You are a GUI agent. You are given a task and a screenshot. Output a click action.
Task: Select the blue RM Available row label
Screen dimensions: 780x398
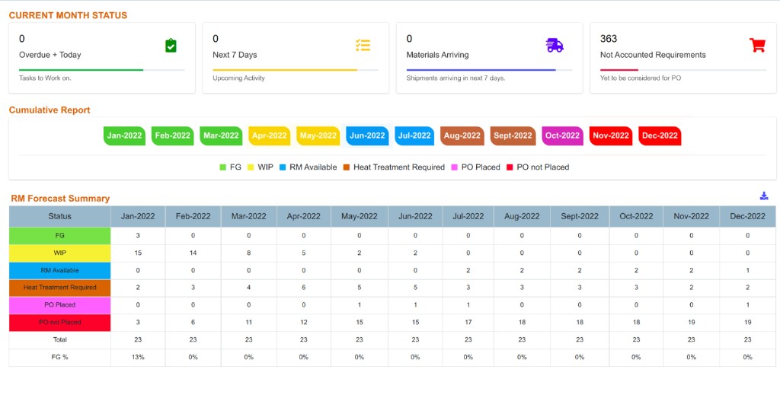point(59,271)
